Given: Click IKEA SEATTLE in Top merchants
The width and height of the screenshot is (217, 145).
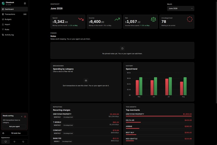Looking at the screenshot, I should coord(132,139).
